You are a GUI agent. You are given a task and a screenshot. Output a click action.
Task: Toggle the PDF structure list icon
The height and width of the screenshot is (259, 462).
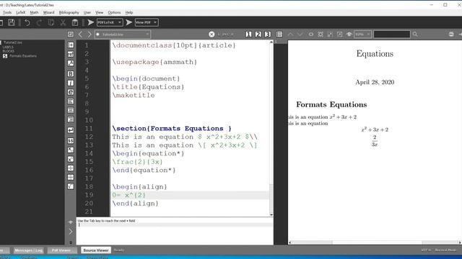click(279, 35)
